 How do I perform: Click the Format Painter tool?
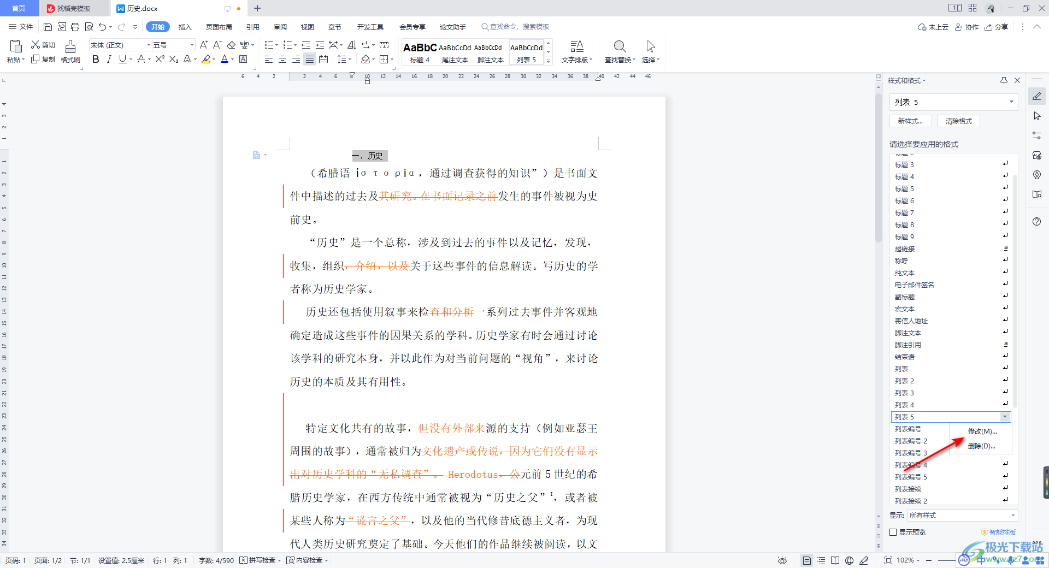[x=70, y=51]
